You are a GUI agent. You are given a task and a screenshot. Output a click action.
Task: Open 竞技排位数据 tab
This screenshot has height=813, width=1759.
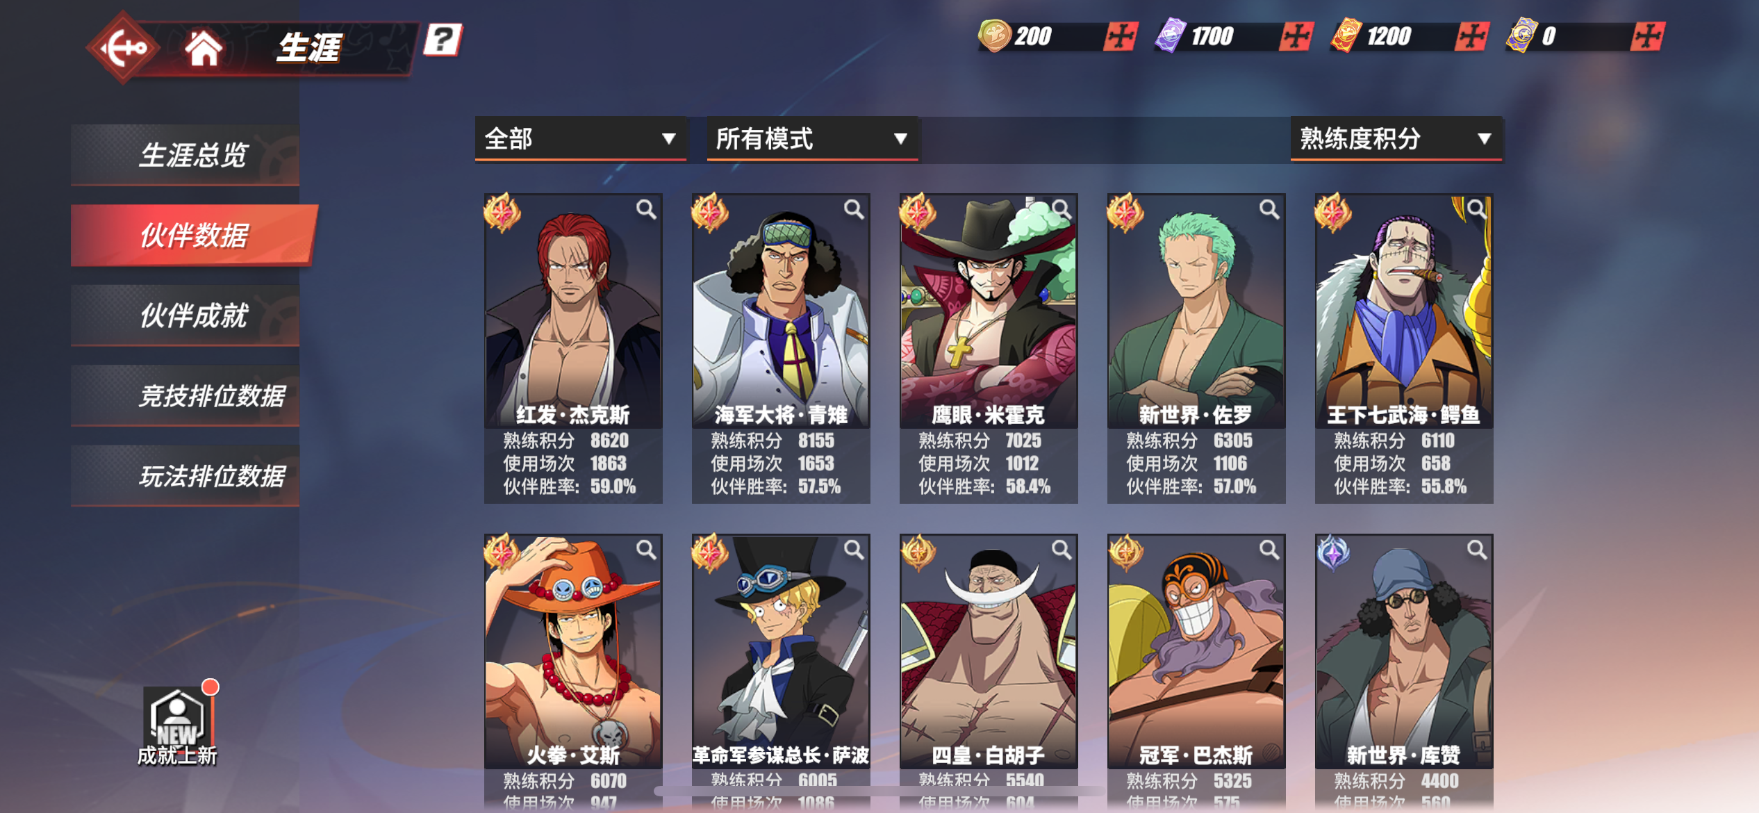(x=185, y=395)
